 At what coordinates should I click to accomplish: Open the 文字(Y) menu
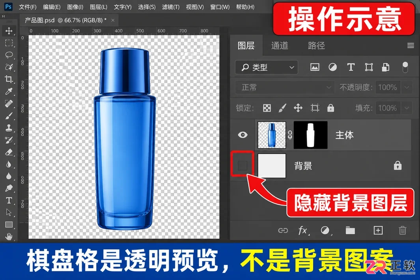click(123, 7)
